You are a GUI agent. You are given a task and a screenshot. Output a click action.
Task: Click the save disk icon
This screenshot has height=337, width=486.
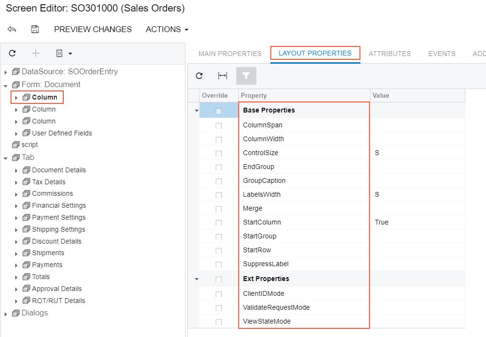35,29
